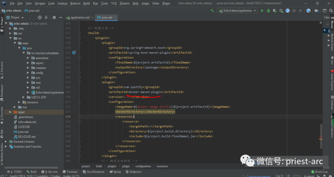
Task: Open Project panel settings gear icon
Action: 54,17
